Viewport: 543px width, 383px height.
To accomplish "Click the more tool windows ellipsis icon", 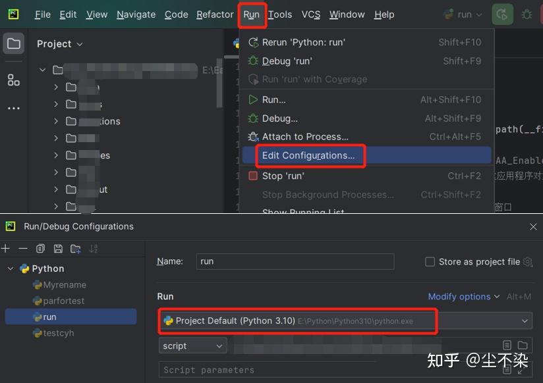I will coord(13,109).
